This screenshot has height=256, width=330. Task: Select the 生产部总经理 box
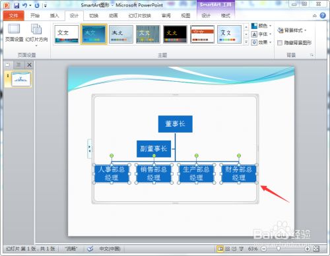point(196,174)
